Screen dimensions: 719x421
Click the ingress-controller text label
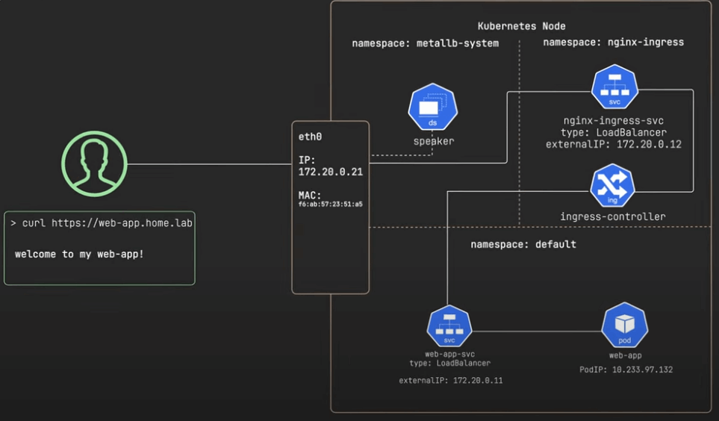pos(612,216)
